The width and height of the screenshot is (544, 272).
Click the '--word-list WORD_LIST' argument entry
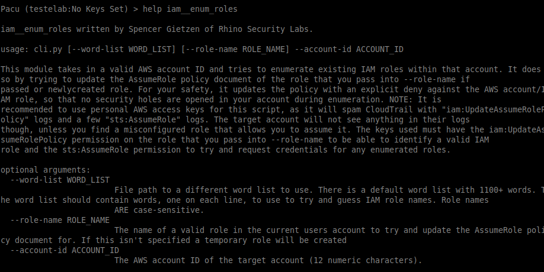pyautogui.click(x=60, y=180)
